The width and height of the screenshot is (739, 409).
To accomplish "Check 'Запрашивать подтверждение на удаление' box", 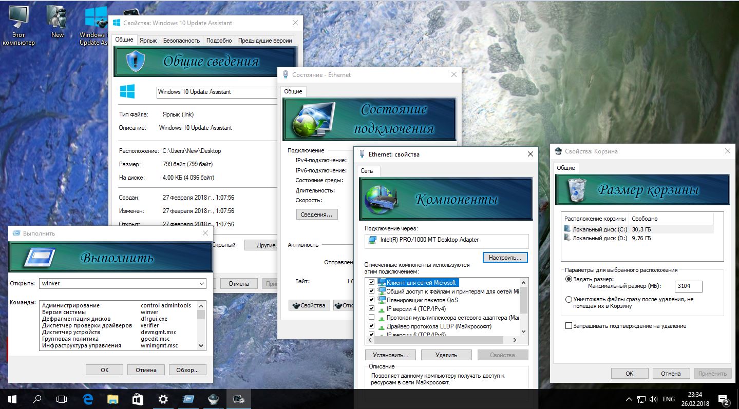I will point(569,326).
